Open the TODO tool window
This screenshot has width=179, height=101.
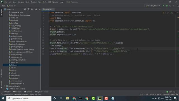7,92
